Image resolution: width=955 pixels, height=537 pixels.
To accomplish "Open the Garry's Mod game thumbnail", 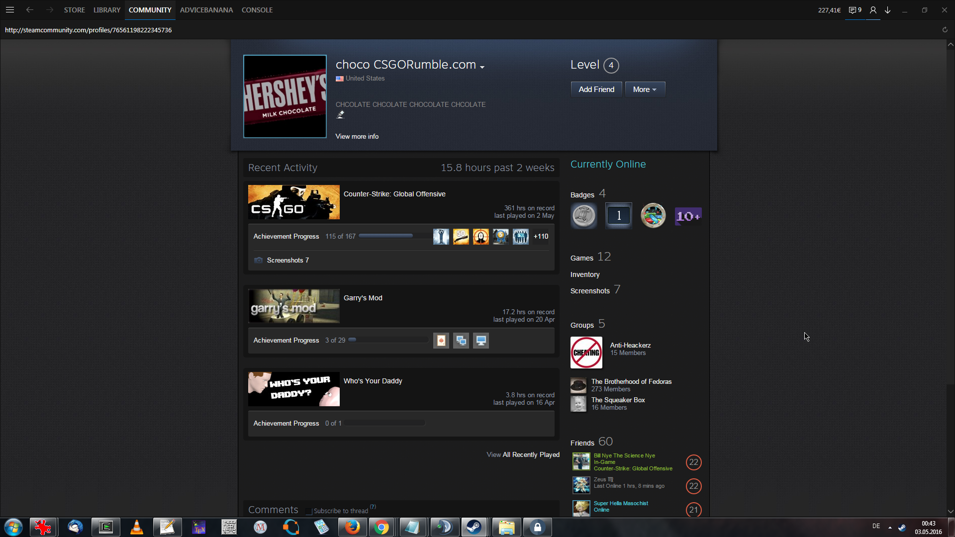I will pos(293,306).
